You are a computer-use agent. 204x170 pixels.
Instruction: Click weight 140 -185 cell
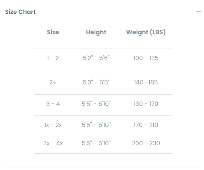tap(146, 82)
